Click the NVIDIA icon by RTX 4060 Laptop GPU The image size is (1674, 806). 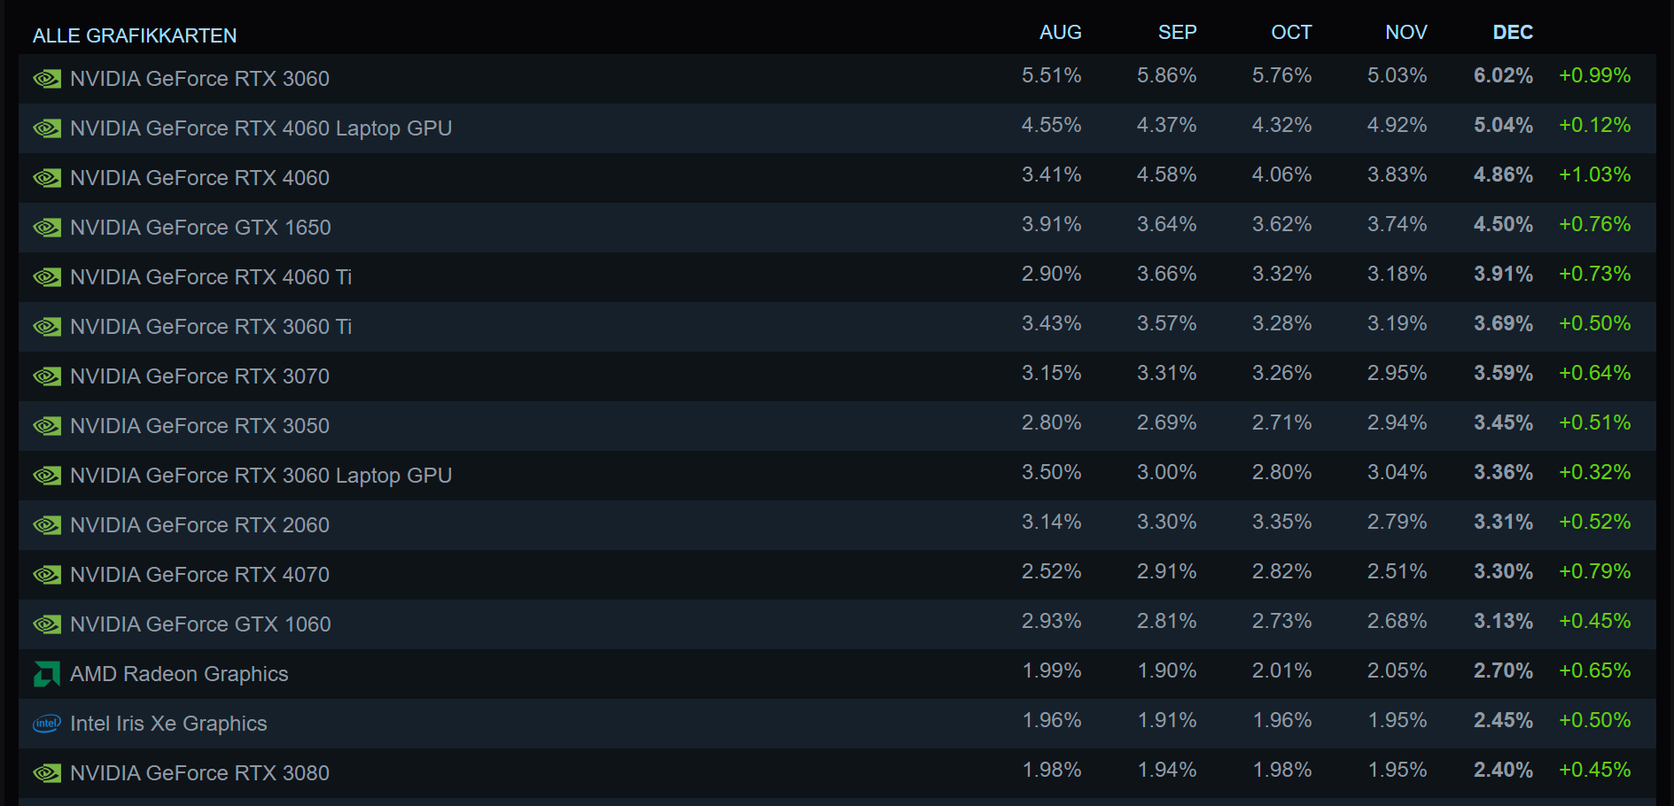(47, 128)
